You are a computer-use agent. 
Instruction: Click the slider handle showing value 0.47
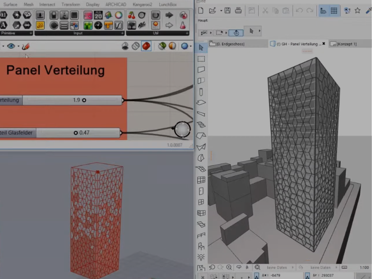(x=76, y=133)
